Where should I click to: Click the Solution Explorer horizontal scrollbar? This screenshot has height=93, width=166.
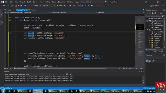click(x=152, y=49)
